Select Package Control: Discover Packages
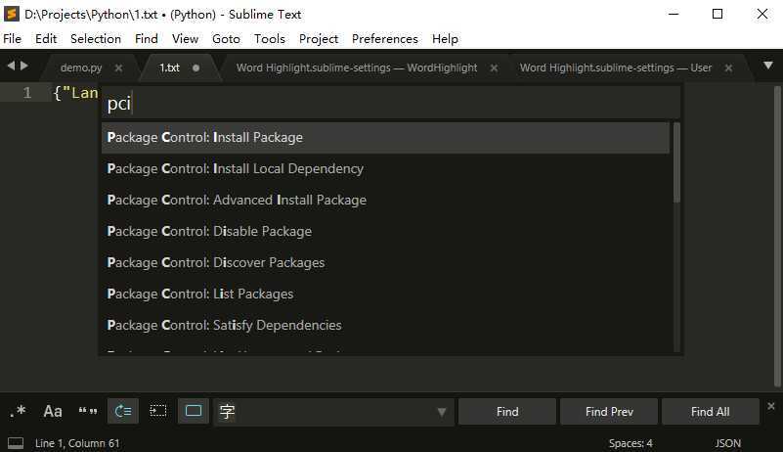The height and width of the screenshot is (452, 783). 385,262
